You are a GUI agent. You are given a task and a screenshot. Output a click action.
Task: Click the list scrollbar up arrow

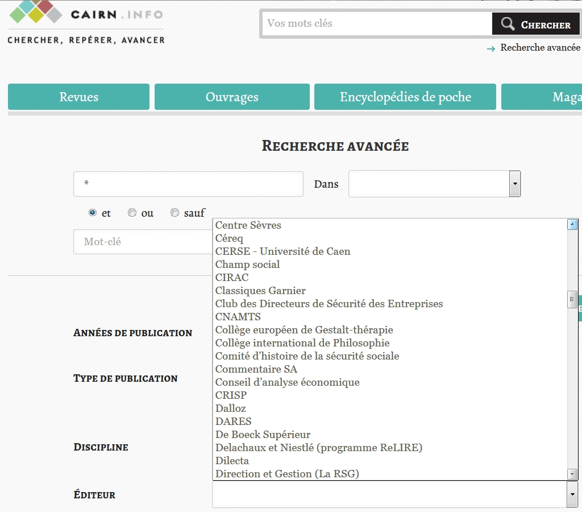point(572,224)
